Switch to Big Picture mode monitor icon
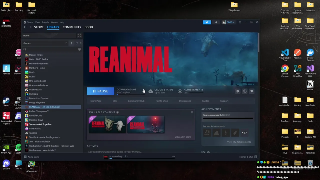The image size is (320, 180). tap(240, 22)
